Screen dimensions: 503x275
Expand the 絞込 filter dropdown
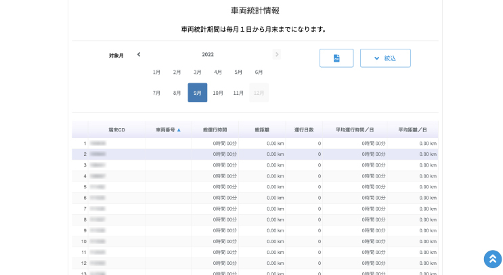[x=385, y=58]
